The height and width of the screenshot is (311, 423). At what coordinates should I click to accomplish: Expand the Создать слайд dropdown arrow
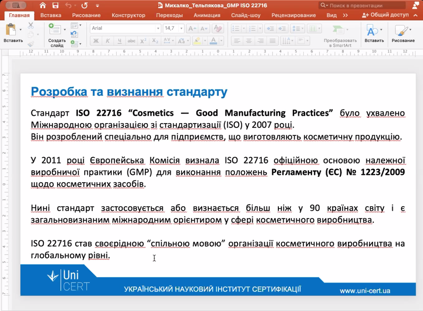pyautogui.click(x=65, y=30)
